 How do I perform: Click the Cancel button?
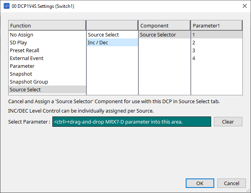point(231,183)
